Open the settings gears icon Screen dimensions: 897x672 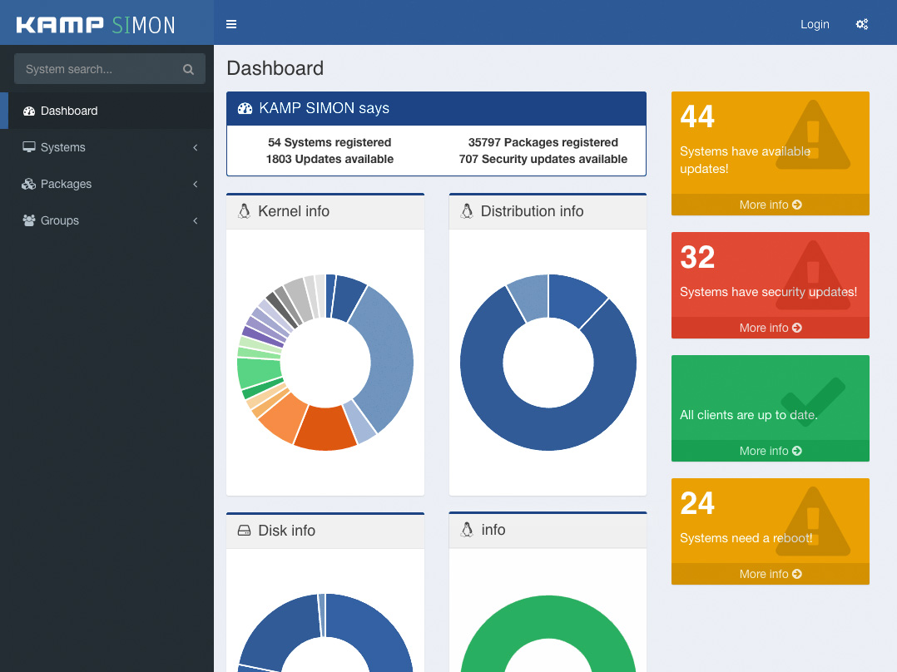pyautogui.click(x=861, y=24)
